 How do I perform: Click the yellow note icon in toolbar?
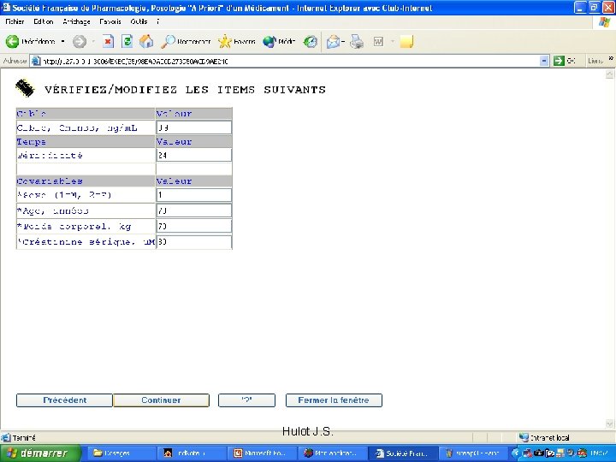coord(406,41)
